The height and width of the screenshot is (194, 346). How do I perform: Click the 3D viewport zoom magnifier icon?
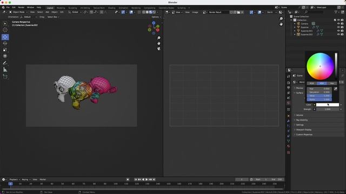158,38
